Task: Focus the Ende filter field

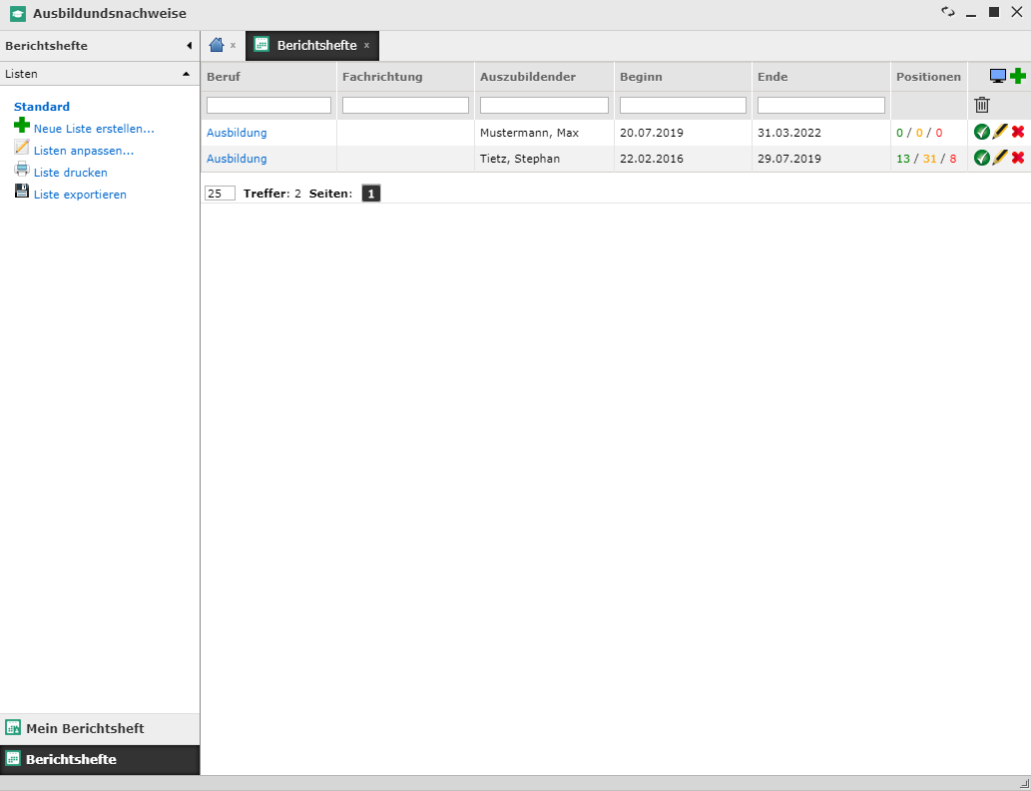Action: tap(821, 105)
